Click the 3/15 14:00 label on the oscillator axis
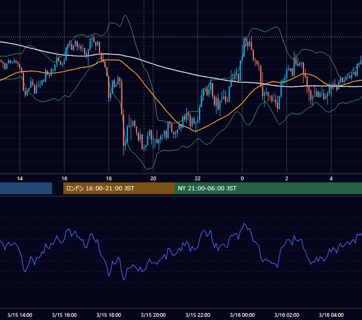 tap(20, 315)
